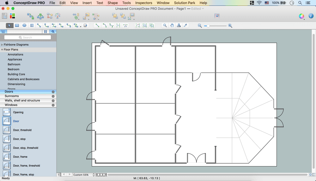Pick the eyedropper tool
316x181 pixels.
[x=186, y=26]
